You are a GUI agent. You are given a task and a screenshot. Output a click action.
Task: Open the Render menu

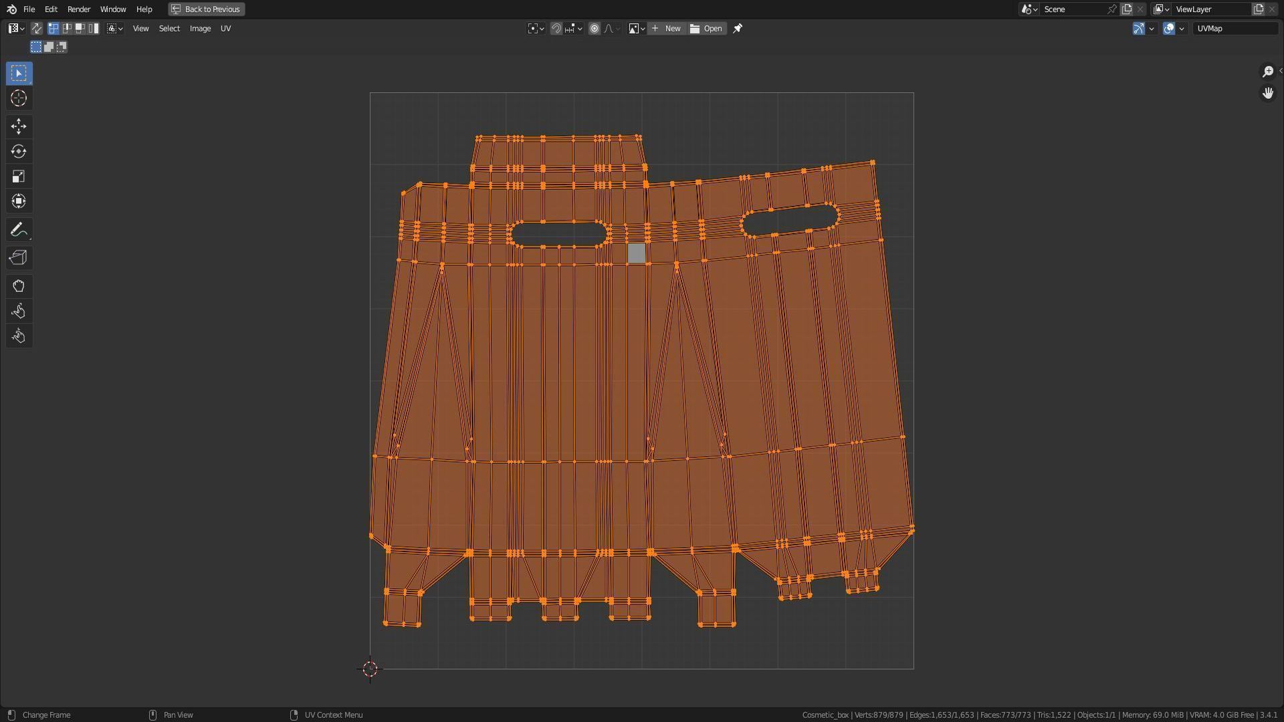[x=79, y=9]
